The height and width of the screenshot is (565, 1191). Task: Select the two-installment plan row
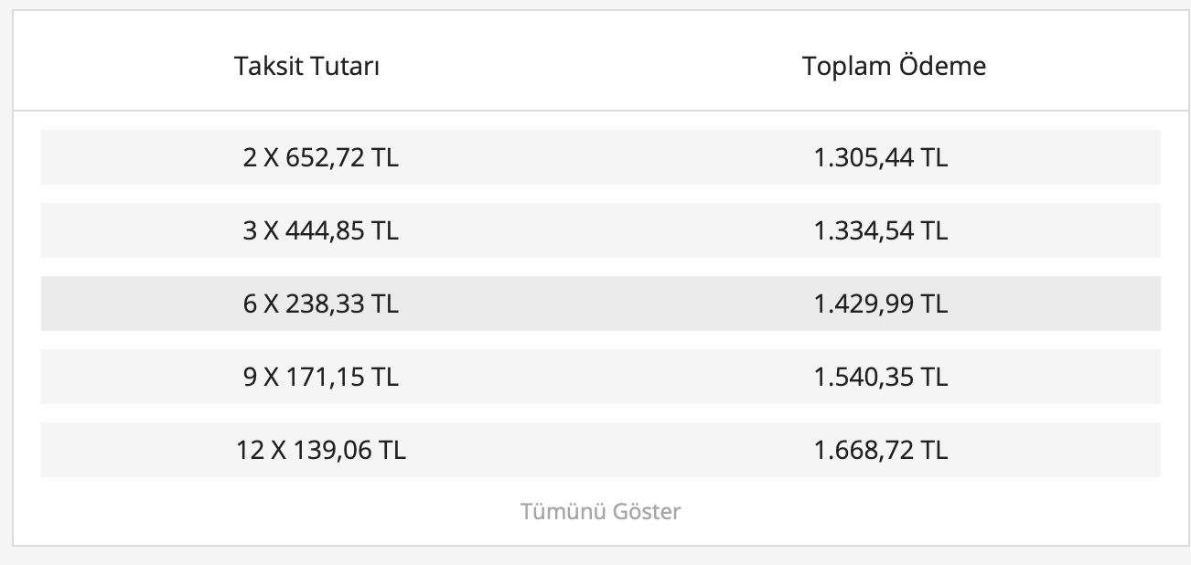coord(600,157)
